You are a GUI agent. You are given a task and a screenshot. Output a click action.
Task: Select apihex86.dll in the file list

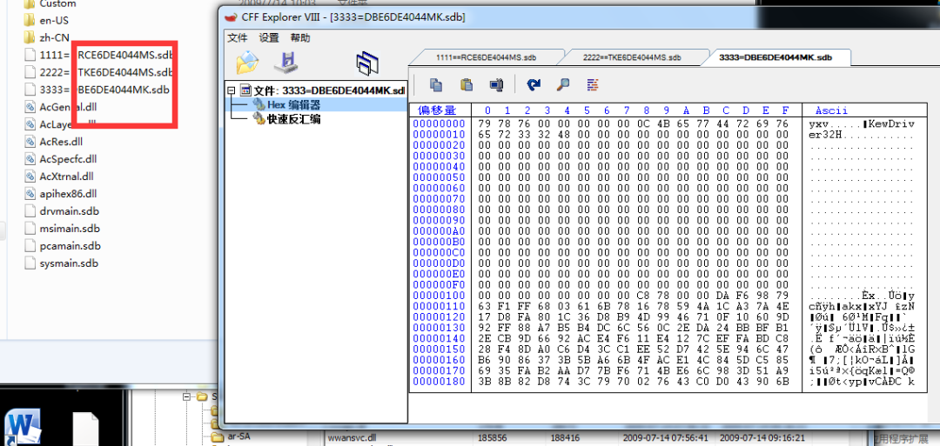(x=68, y=194)
